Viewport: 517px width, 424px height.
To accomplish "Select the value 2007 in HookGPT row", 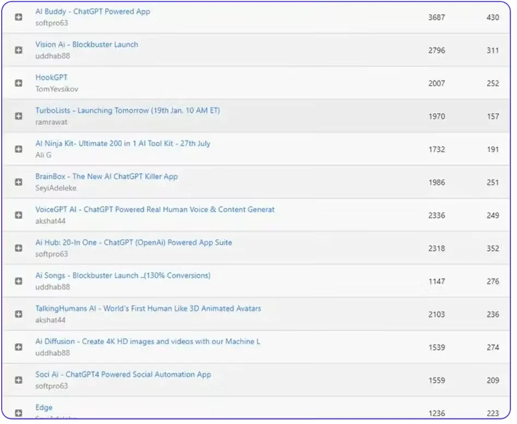I will tap(437, 84).
